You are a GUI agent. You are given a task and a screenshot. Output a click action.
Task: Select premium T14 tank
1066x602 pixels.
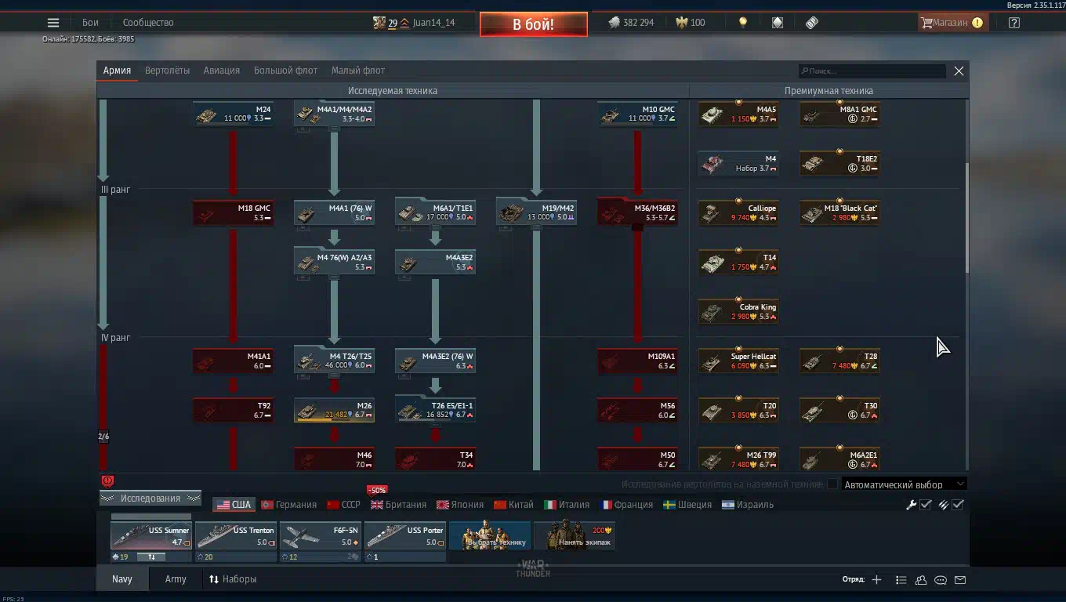[x=738, y=262]
